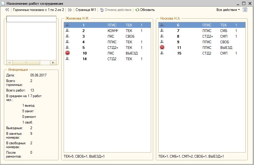The width and height of the screenshot is (254, 165).
Task: Click person icon for room 5
Action: point(68,47)
